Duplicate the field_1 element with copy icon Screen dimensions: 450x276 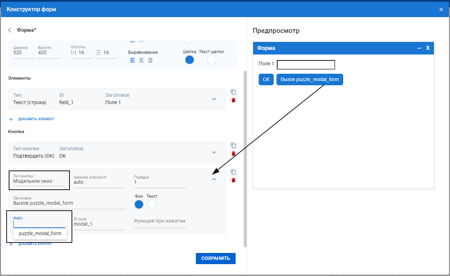point(234,92)
